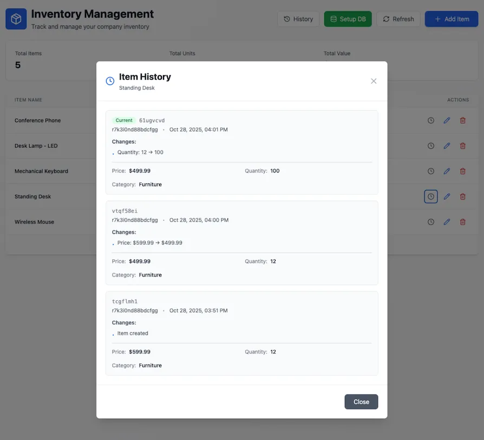Edit the Conference Phone item
484x440 pixels.
click(447, 121)
